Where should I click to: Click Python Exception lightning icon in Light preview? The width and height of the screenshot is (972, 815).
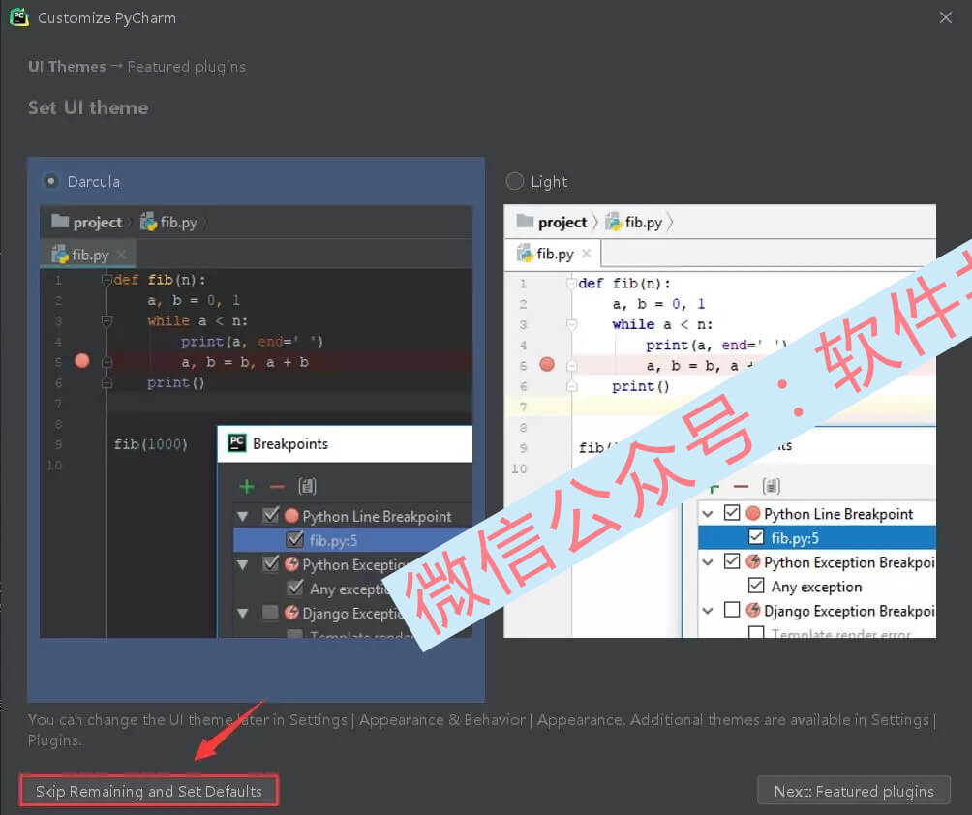pyautogui.click(x=753, y=561)
